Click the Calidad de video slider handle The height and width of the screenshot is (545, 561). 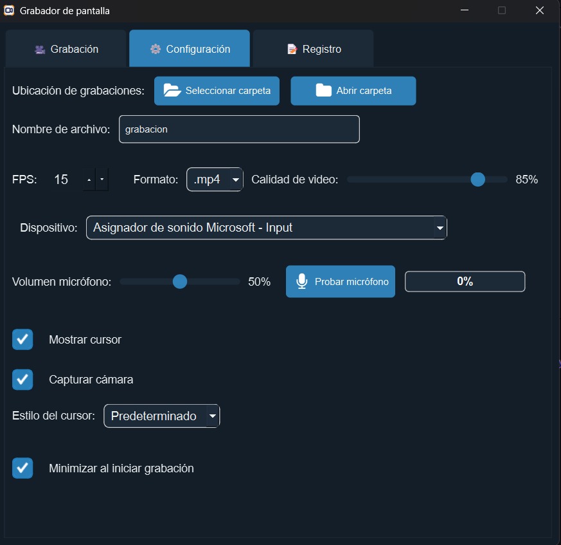[x=477, y=180]
